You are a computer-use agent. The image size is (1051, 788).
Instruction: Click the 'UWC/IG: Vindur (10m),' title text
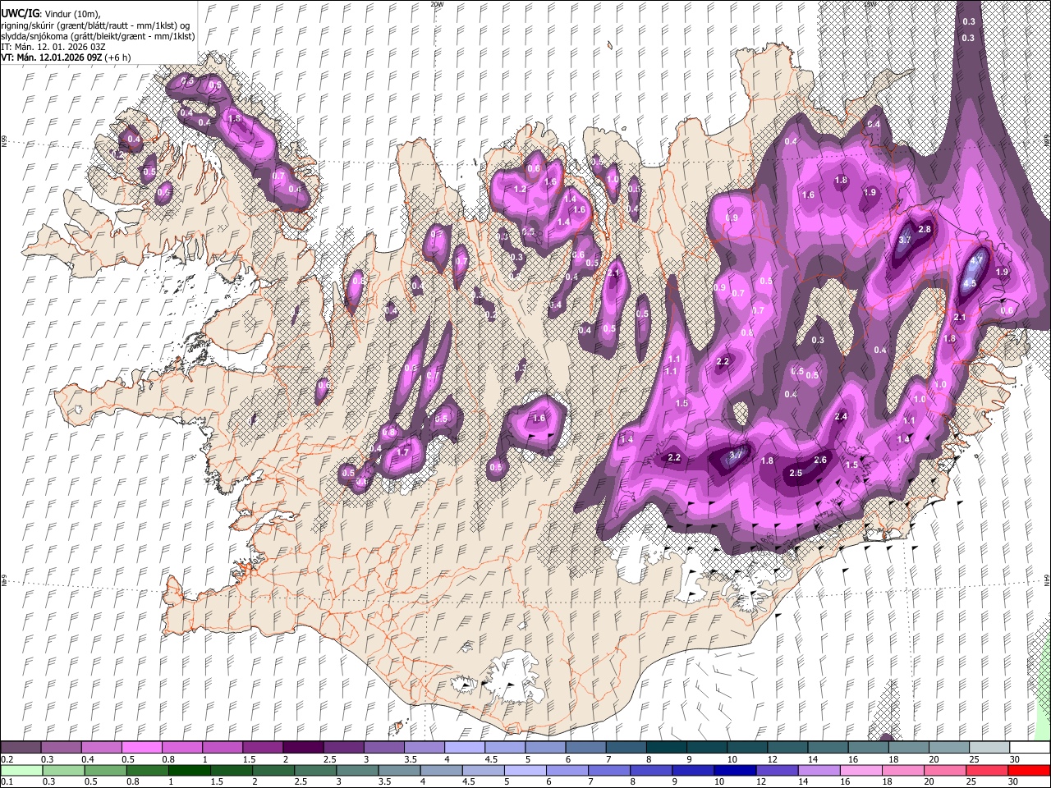[x=49, y=14]
